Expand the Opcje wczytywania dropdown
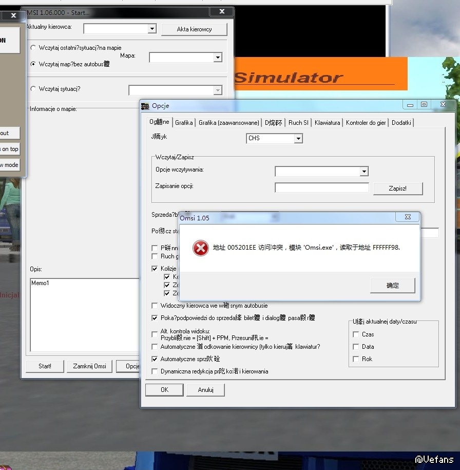 364,172
